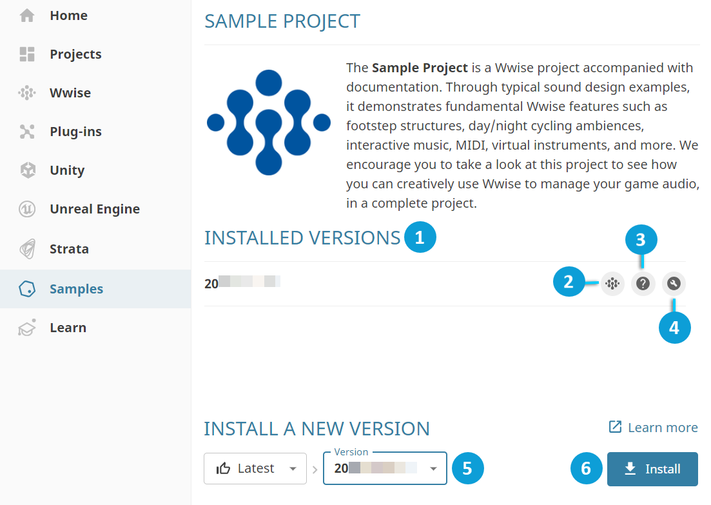Click the Version dropdown arrow
The image size is (711, 505).
click(434, 469)
